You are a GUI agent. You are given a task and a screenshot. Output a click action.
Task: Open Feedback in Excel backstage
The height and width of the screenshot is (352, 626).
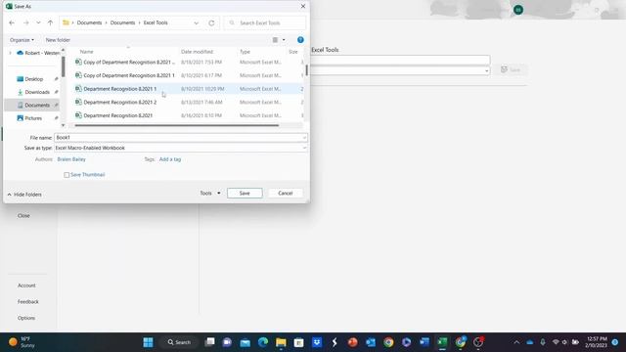[28, 302]
